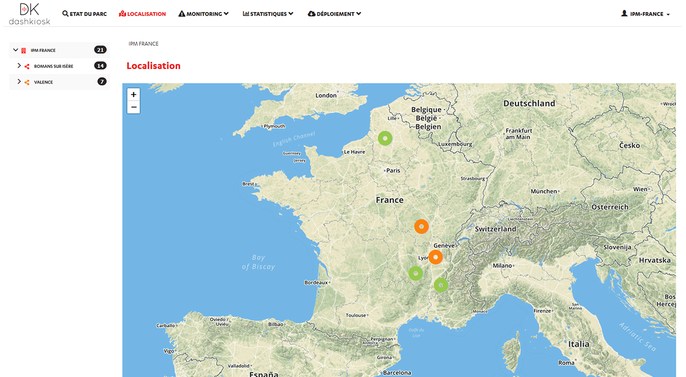Click the Déploiement cloud icon

pyautogui.click(x=311, y=13)
